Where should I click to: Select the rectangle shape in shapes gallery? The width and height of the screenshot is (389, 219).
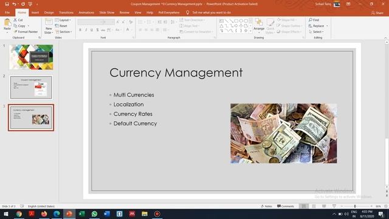pos(236,21)
